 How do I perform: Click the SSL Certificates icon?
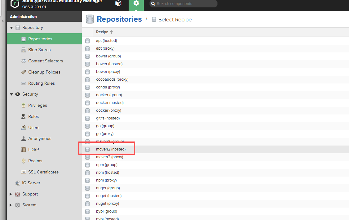coord(23,172)
